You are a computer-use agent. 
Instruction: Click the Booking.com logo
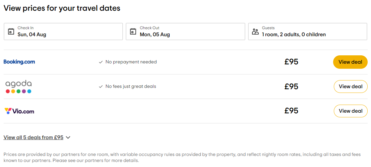point(19,62)
